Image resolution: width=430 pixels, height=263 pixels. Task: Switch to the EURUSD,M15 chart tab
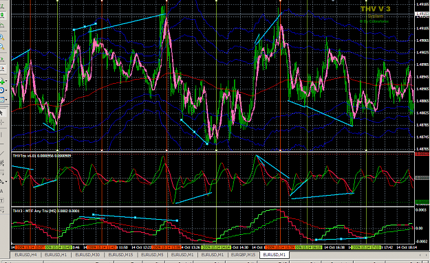(120, 255)
